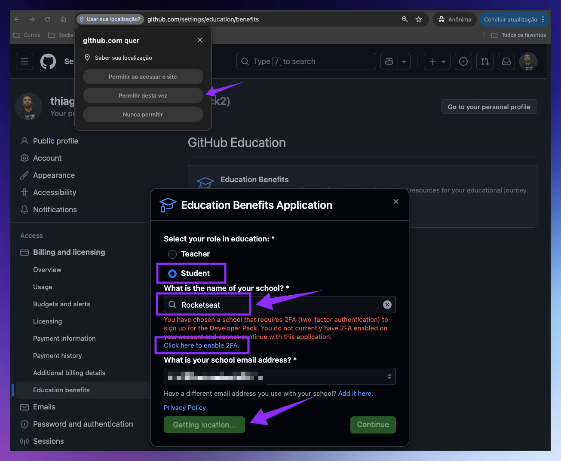Click the Appearance paintbrush icon
Viewport: 561px width, 461px height.
[x=25, y=175]
